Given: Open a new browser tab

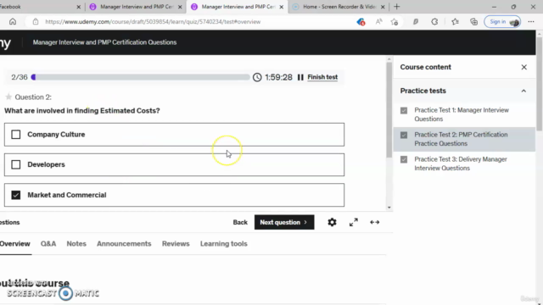Looking at the screenshot, I should [397, 7].
